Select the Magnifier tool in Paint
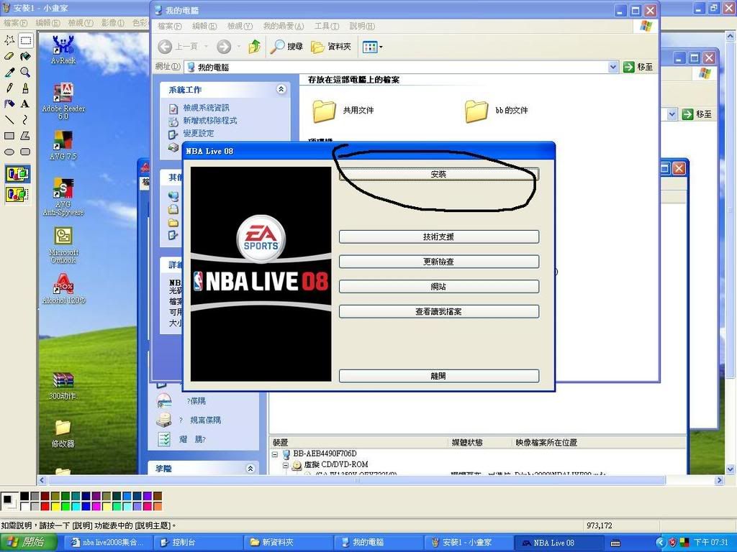Image resolution: width=737 pixels, height=552 pixels. click(x=25, y=73)
